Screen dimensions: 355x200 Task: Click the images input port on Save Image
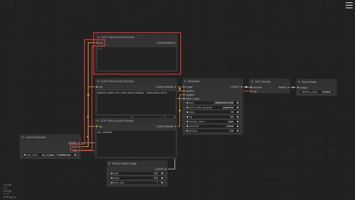pos(298,87)
